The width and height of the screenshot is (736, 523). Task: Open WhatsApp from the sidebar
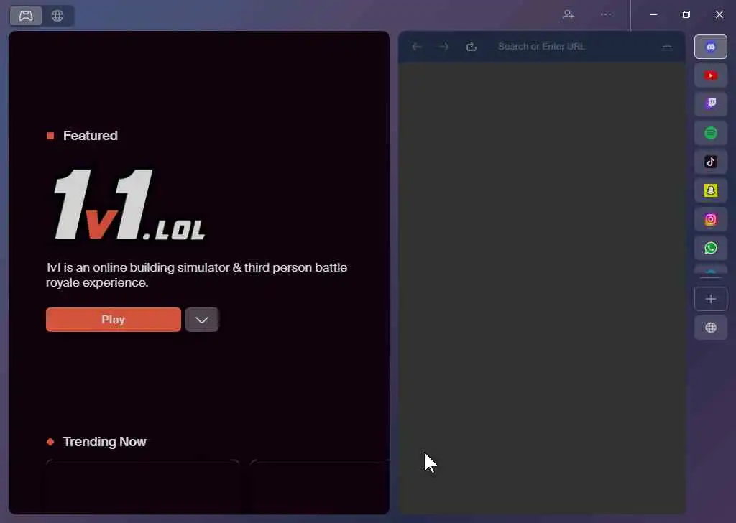(x=711, y=248)
